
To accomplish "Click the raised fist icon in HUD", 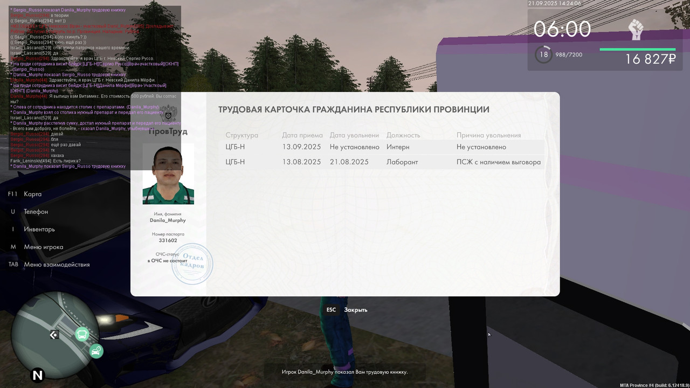I will coord(636,29).
